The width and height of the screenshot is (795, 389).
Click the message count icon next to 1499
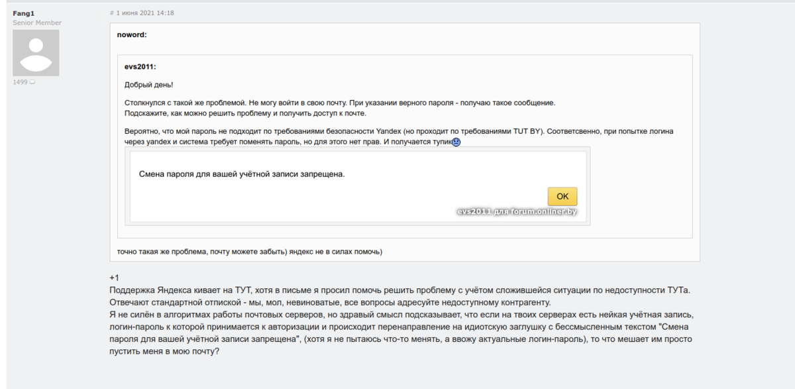[32, 83]
